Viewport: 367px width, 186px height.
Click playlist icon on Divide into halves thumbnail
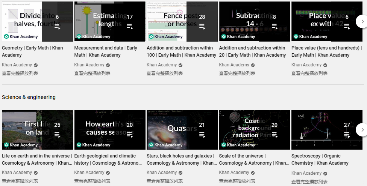(57, 26)
